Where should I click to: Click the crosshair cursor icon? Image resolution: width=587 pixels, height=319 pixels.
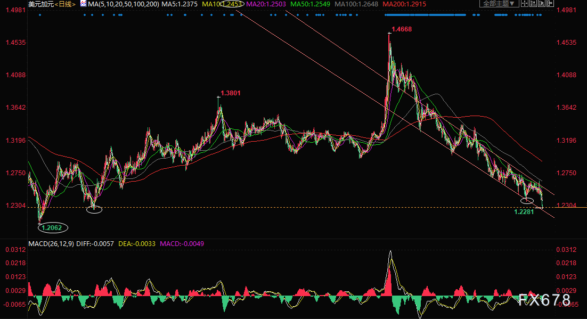coord(525,4)
